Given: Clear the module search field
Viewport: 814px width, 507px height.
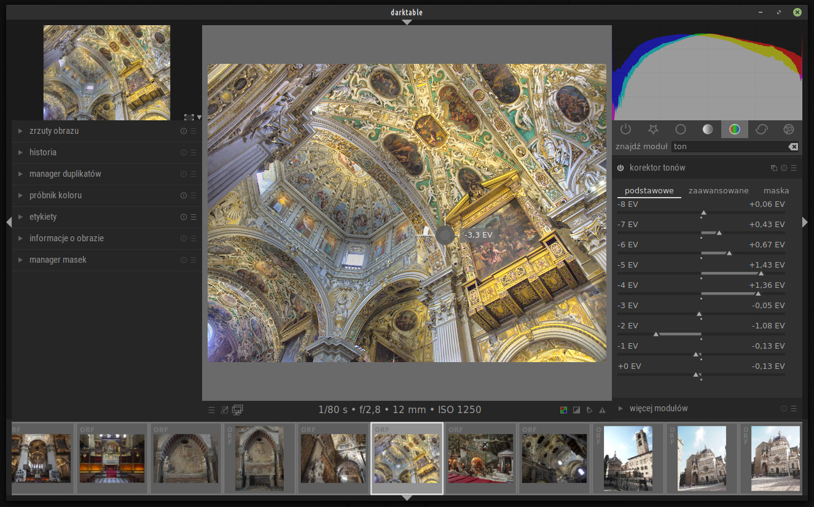Looking at the screenshot, I should click(793, 147).
